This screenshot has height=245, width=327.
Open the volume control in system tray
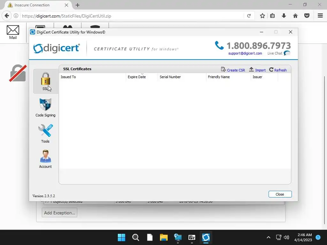(286, 237)
